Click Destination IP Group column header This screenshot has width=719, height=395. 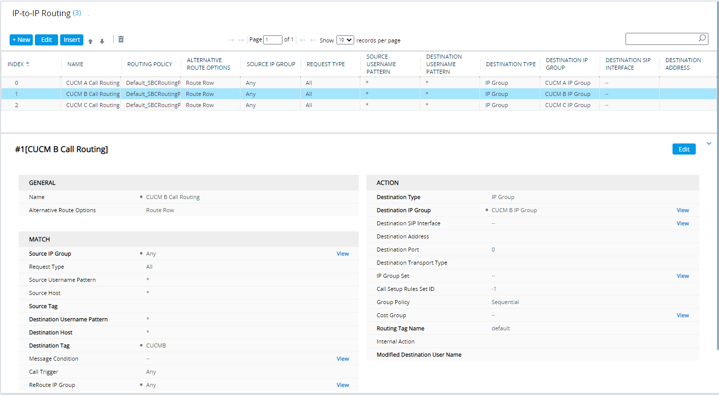(x=566, y=64)
